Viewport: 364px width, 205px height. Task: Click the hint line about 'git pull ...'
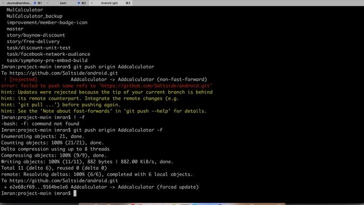[61, 105]
